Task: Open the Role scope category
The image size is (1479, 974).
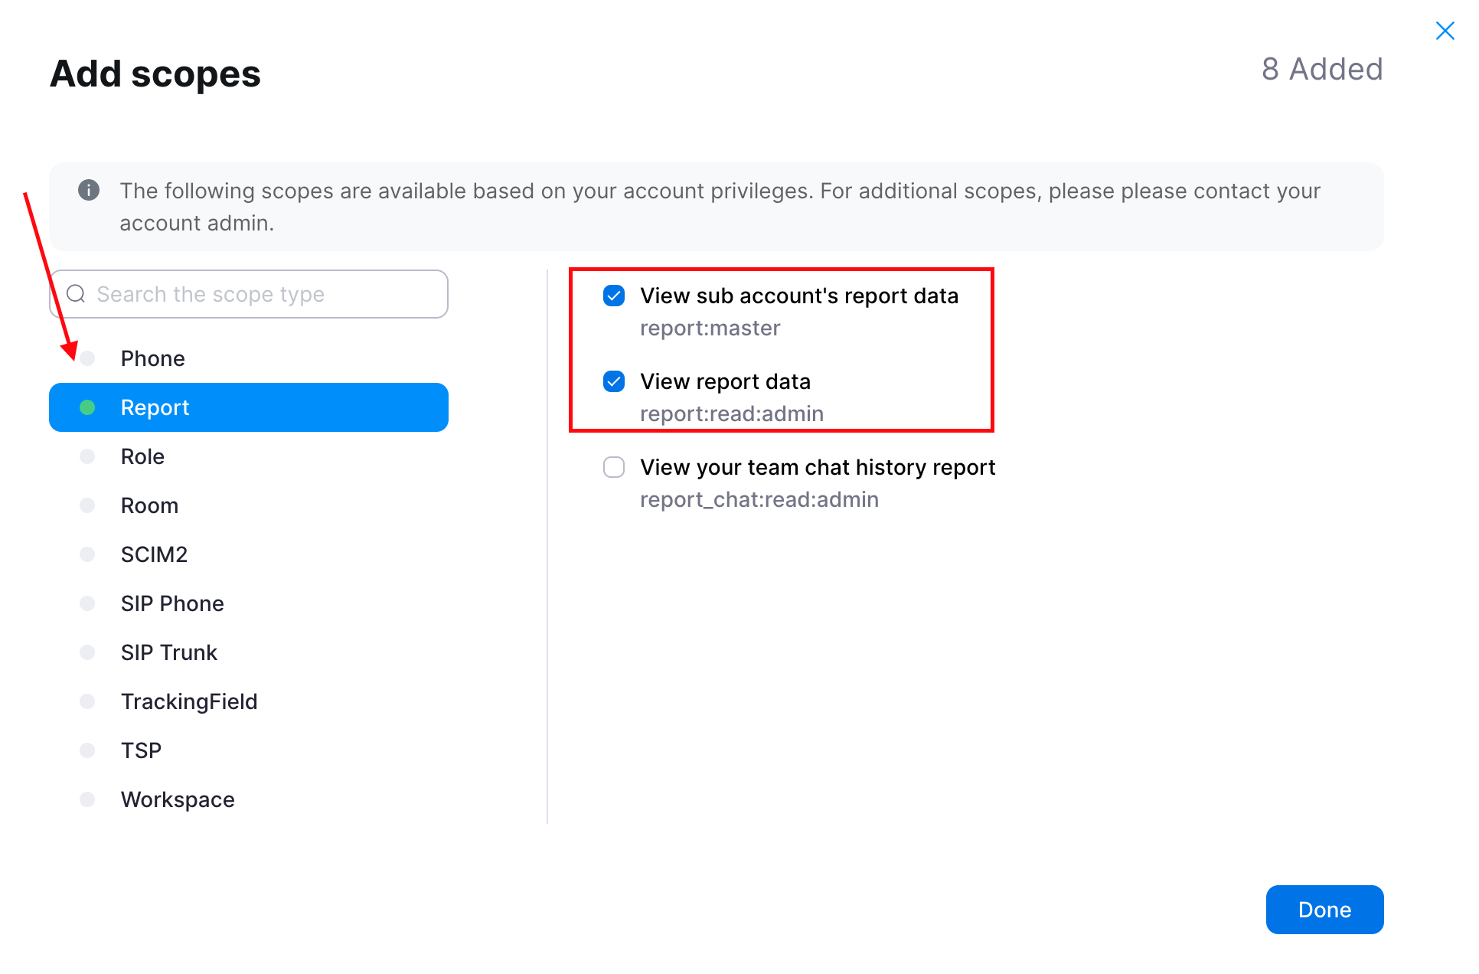Action: tap(249, 456)
